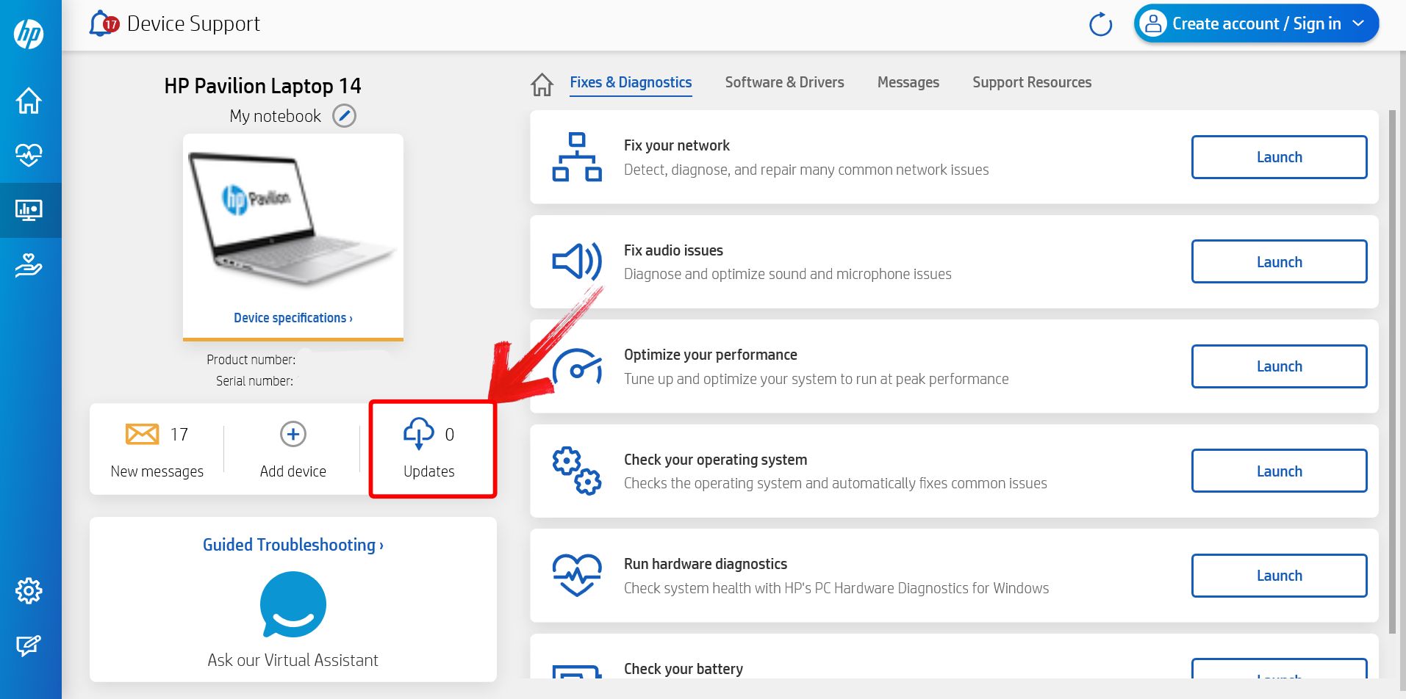Open Device specifications link

pos(293,318)
